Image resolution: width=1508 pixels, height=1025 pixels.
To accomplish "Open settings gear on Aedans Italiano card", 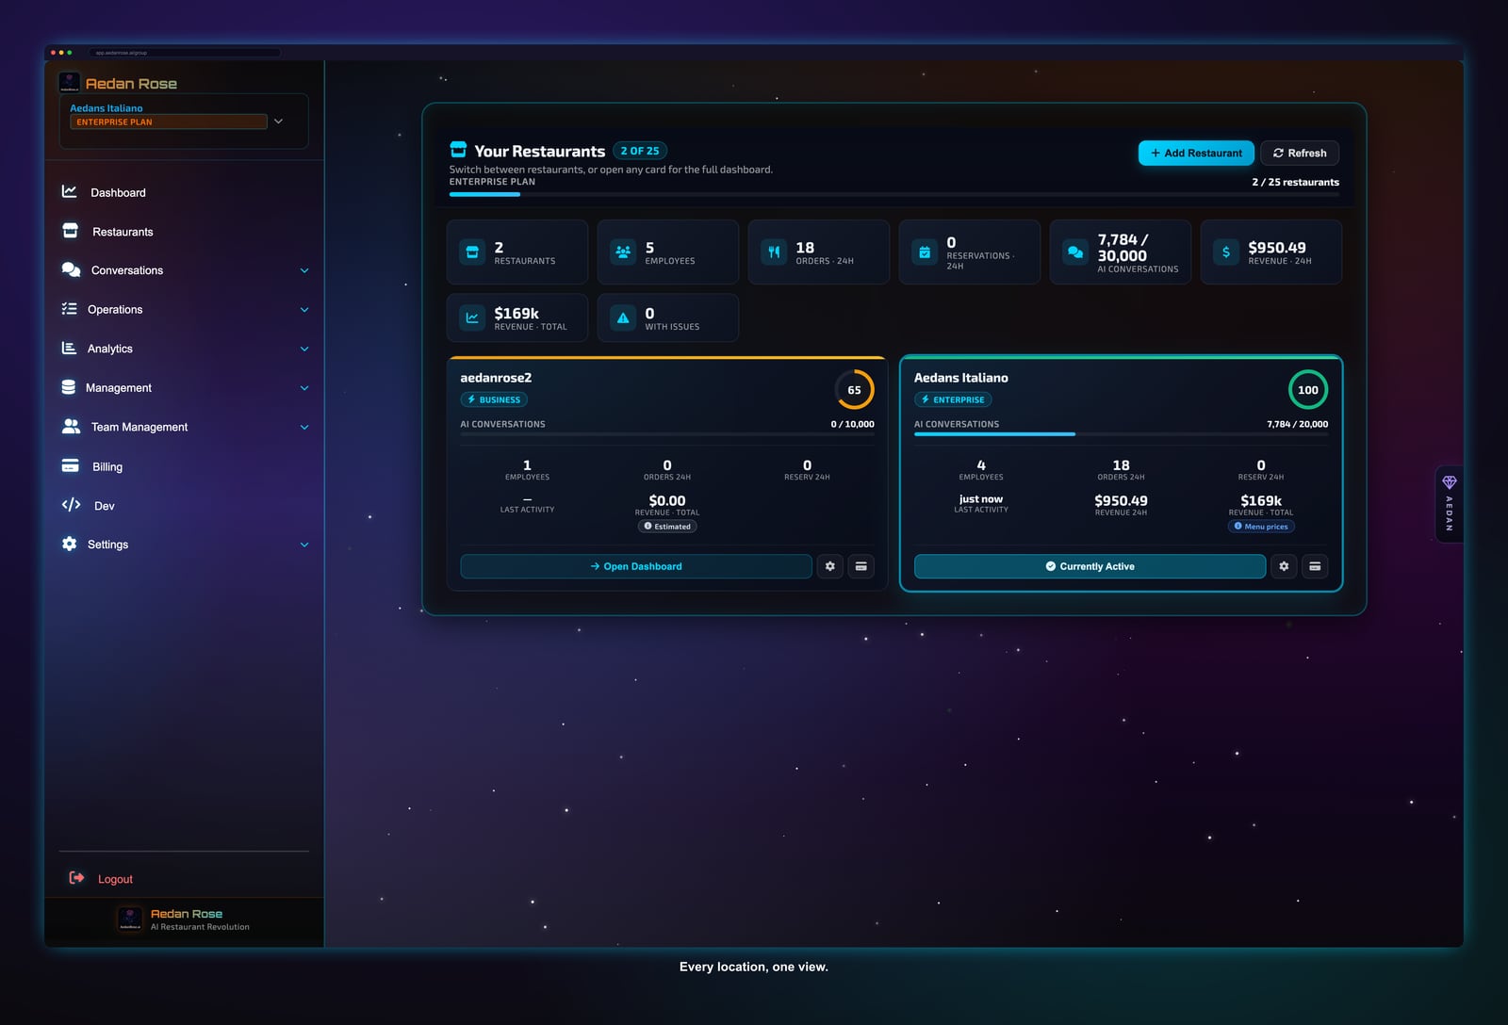I will click(x=1284, y=566).
